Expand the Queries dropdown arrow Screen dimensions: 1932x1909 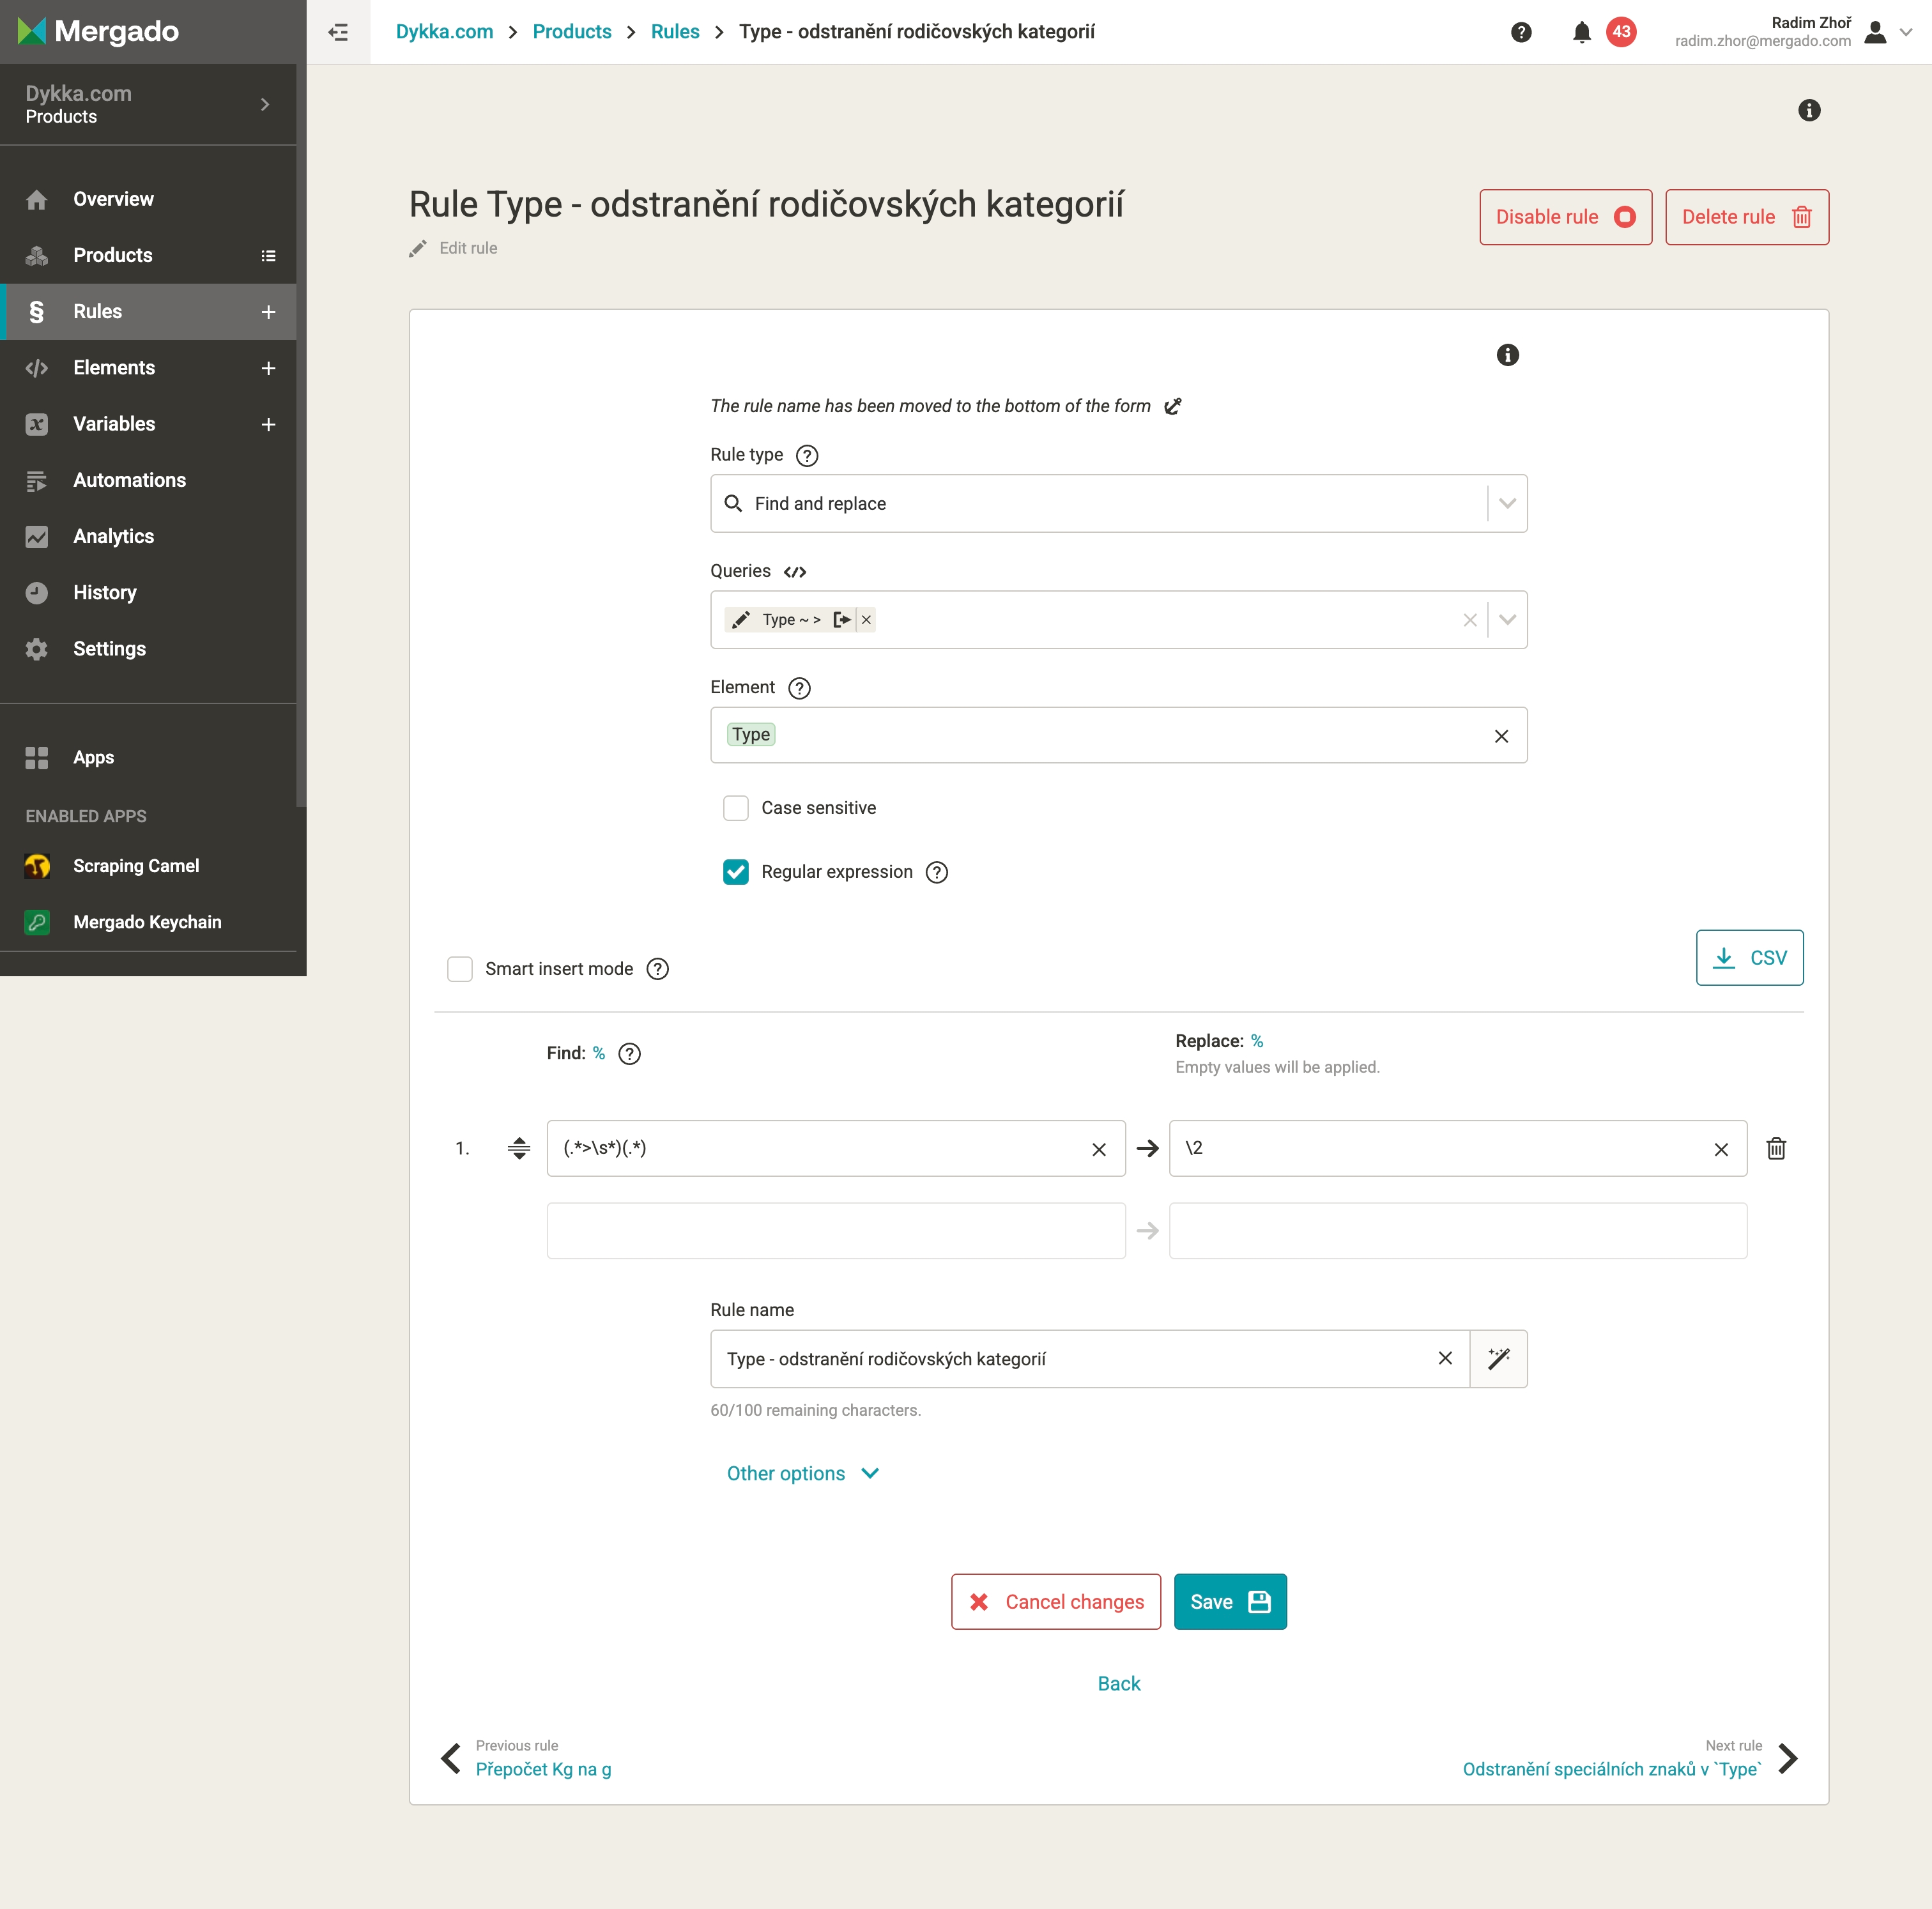point(1507,620)
